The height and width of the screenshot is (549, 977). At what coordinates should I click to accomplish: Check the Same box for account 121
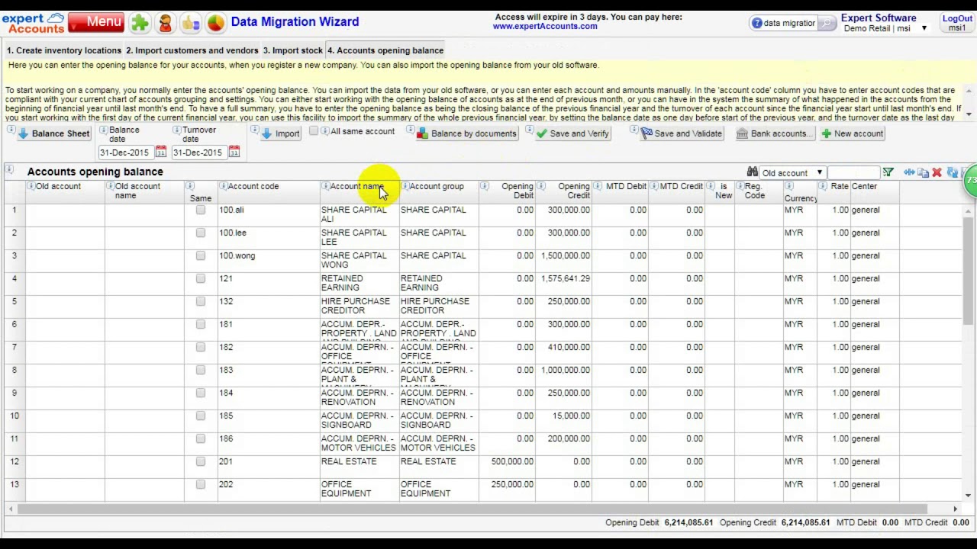(201, 278)
